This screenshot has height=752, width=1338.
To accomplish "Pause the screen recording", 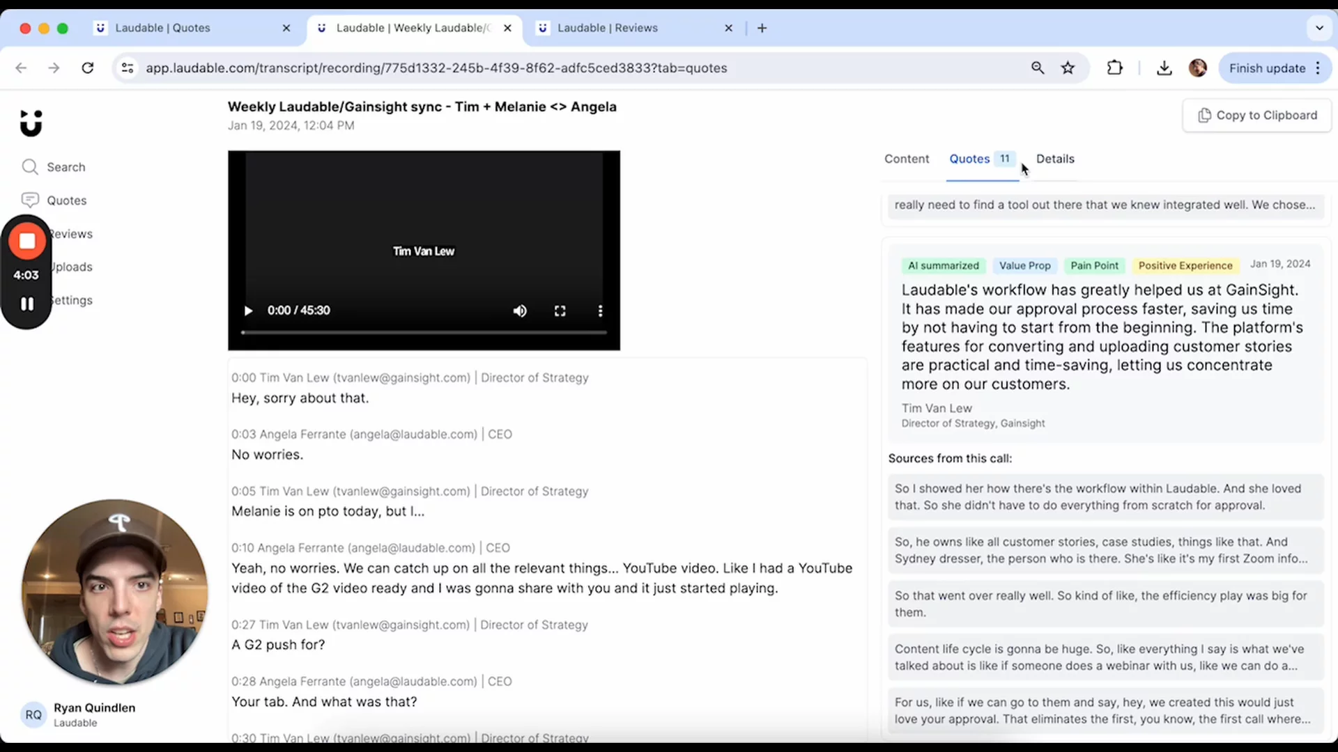I will pyautogui.click(x=27, y=304).
